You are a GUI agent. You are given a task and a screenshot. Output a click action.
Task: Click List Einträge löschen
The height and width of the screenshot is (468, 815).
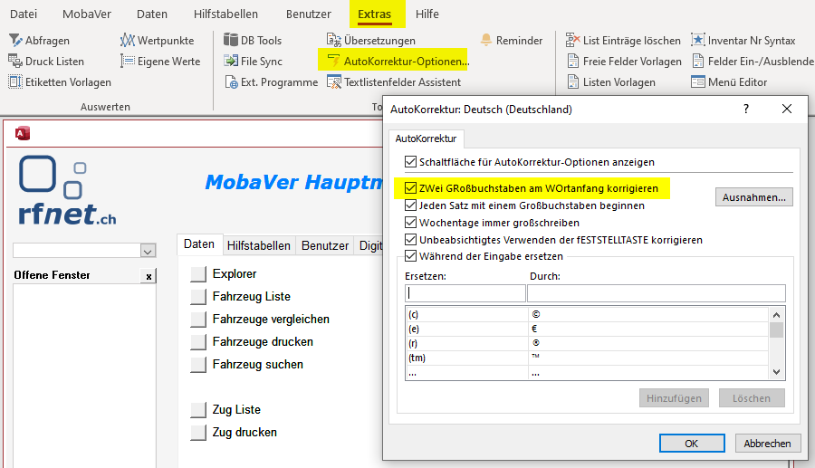(x=623, y=41)
